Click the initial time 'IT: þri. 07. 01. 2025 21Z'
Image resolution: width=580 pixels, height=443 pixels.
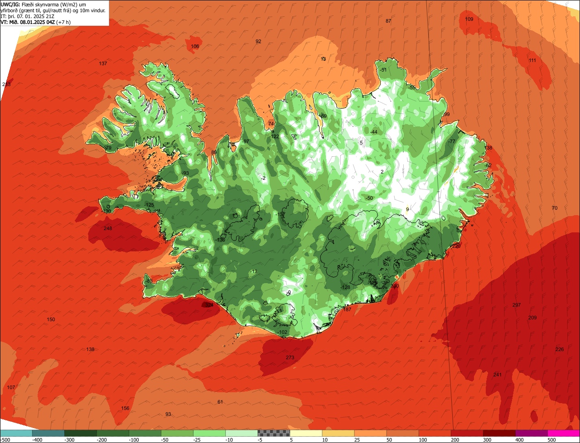[x=28, y=16]
